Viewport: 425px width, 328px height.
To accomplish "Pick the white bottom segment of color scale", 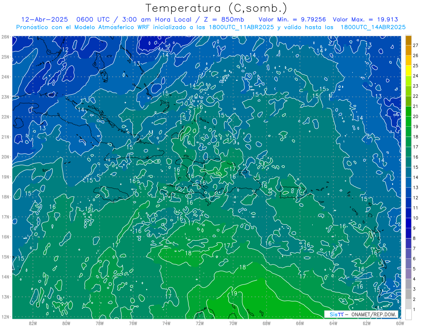I will [408, 314].
